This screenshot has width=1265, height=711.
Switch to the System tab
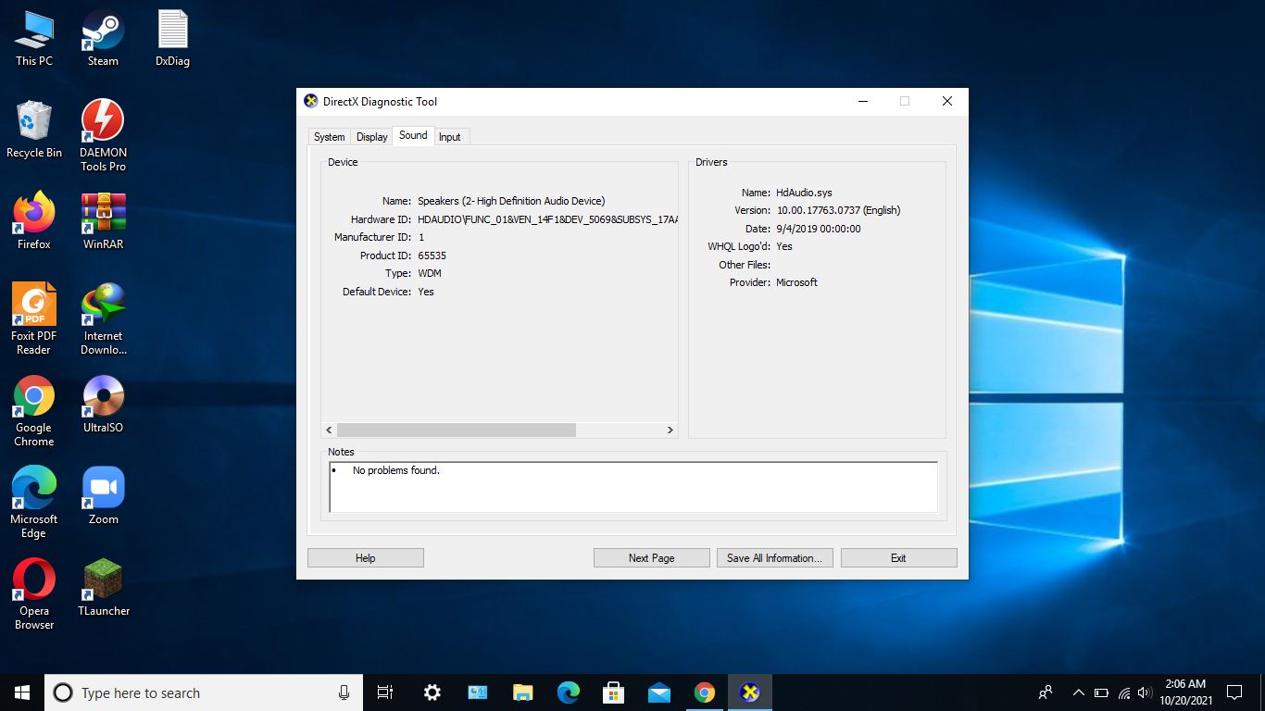329,136
